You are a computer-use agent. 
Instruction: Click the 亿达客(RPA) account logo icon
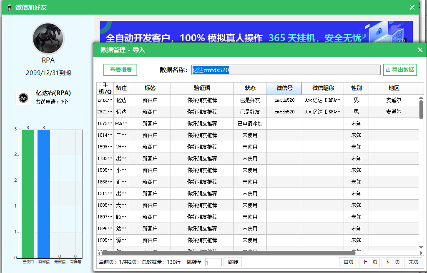point(23,98)
